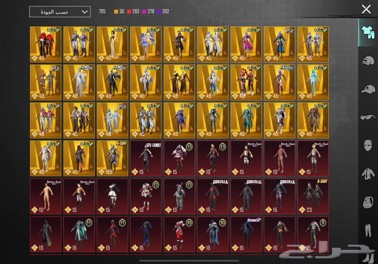Select the white angel Honor outfit
Screen dimensions: 378x264
(79, 82)
